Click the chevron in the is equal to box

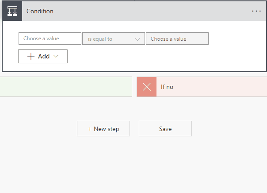coord(137,39)
